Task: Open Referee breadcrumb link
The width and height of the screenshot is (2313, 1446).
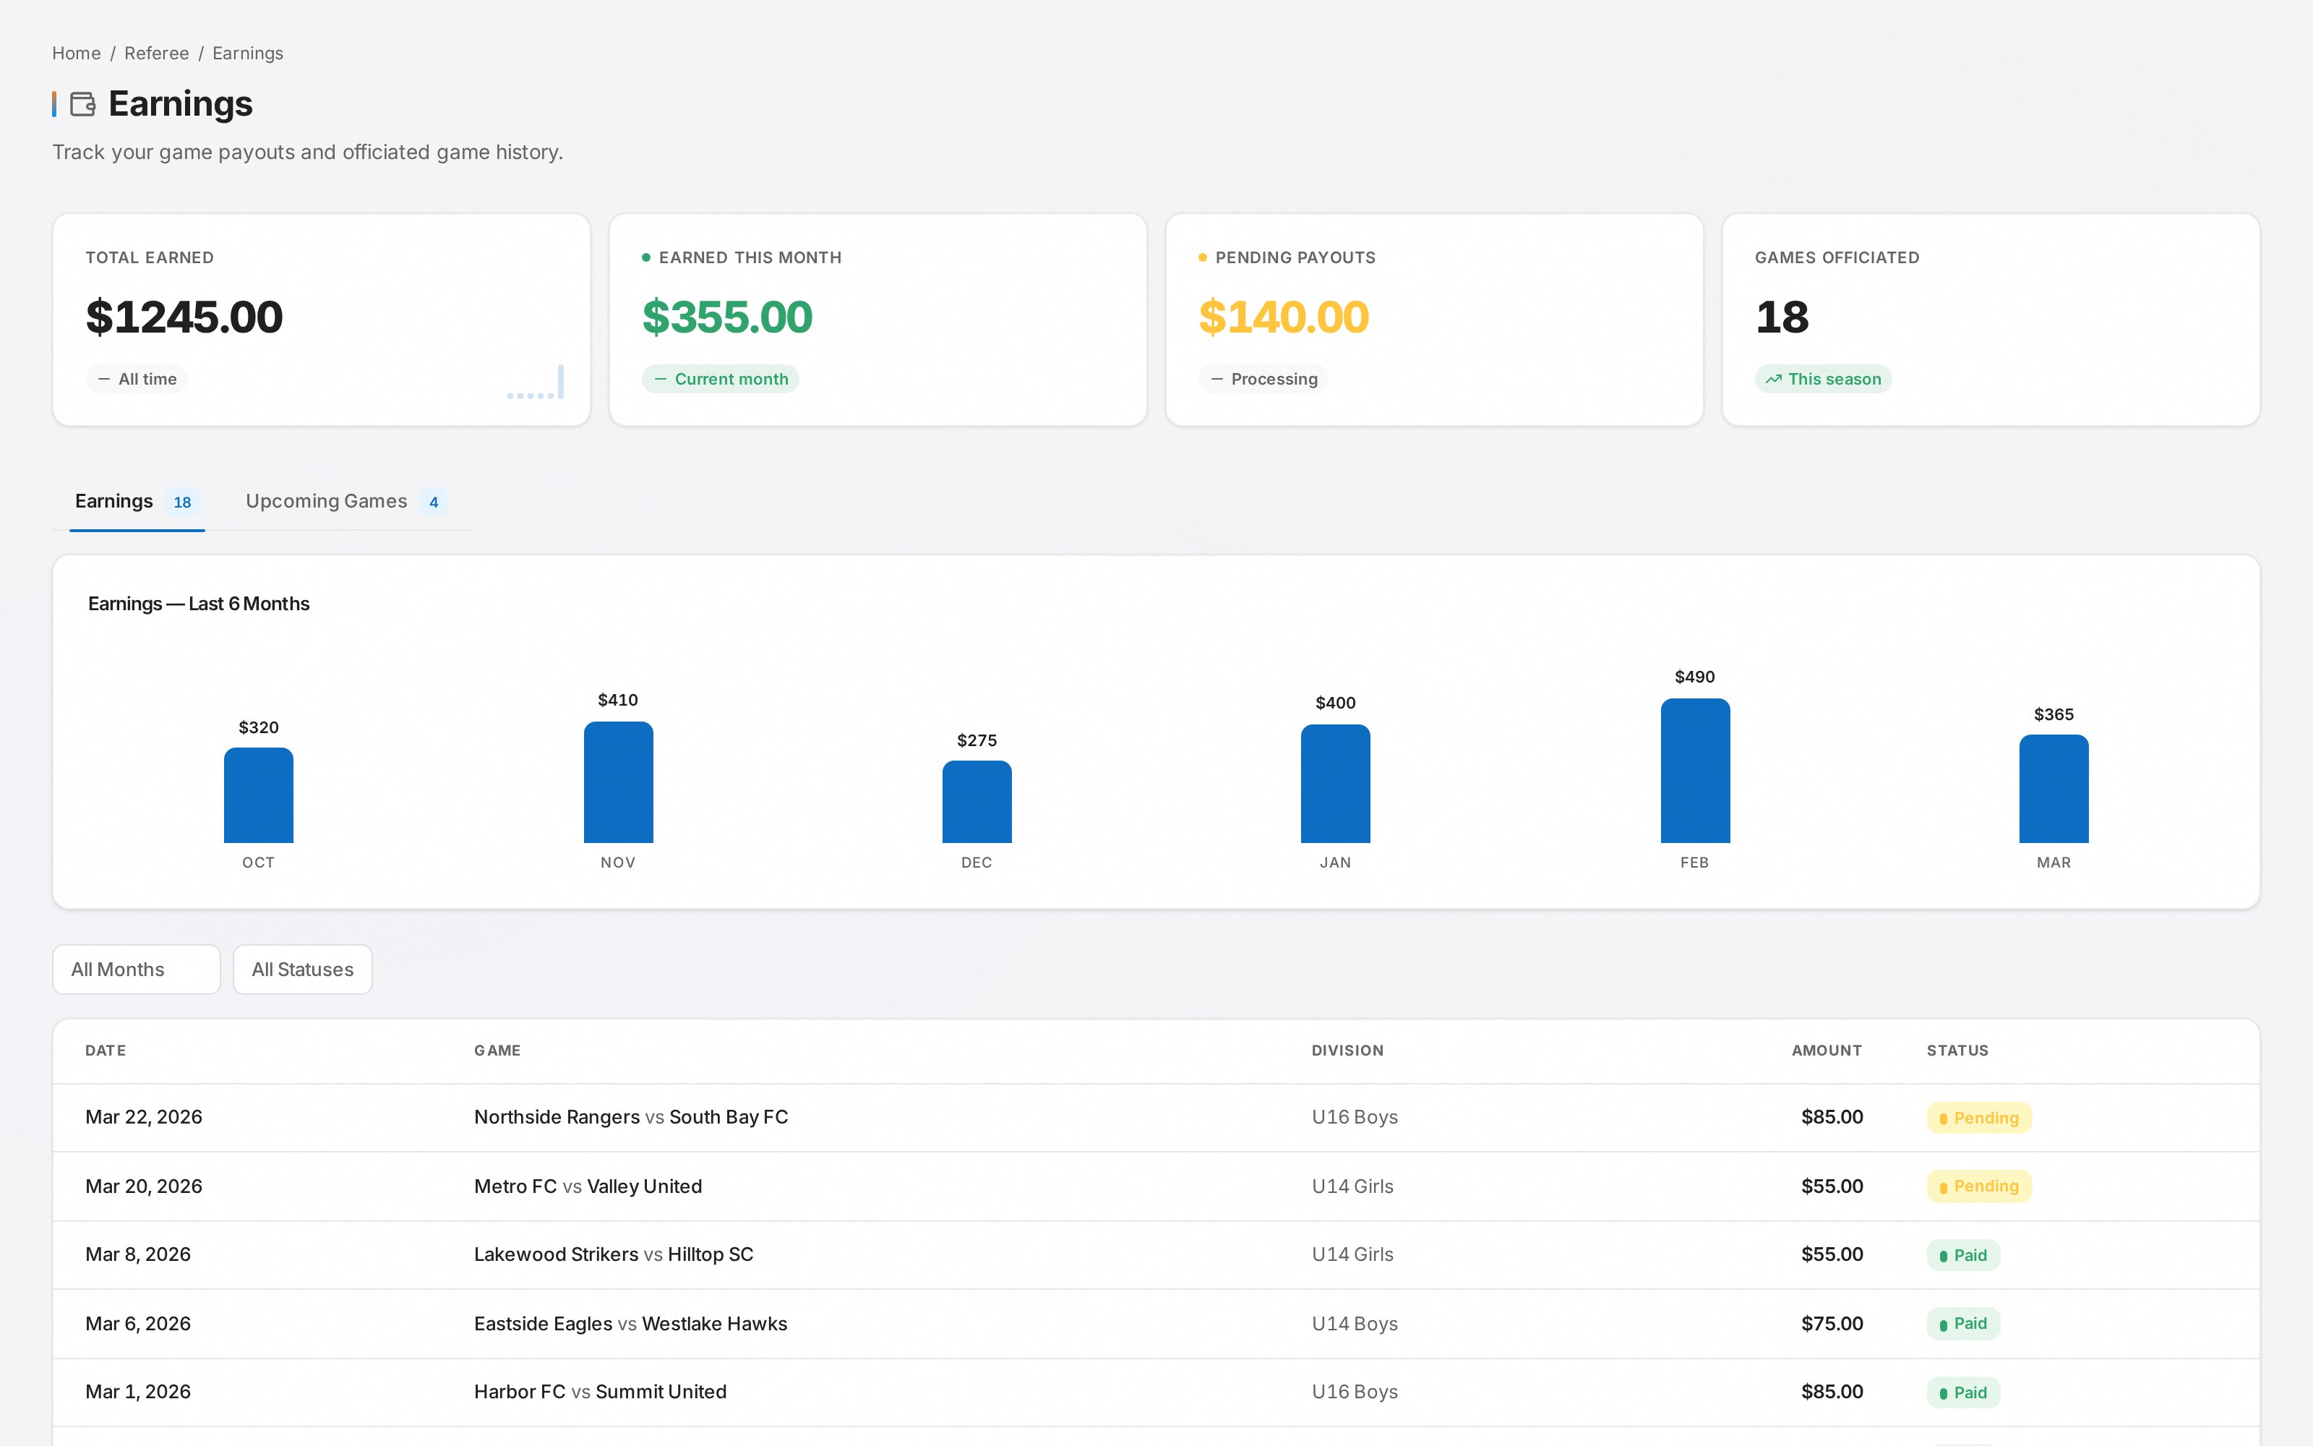Action: pos(157,54)
